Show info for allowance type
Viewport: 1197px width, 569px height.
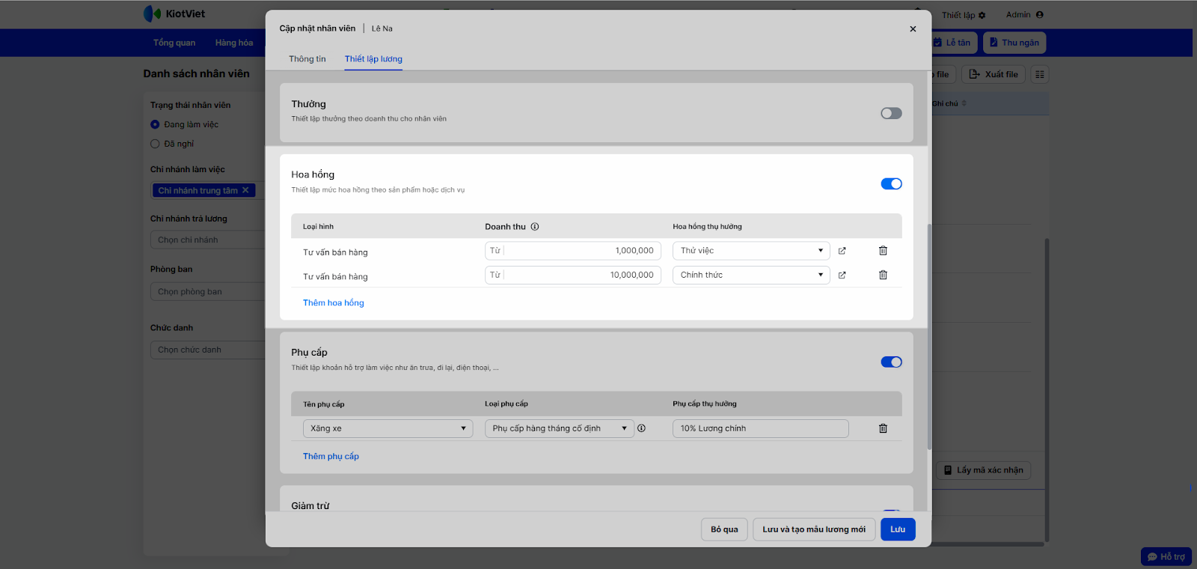641,429
